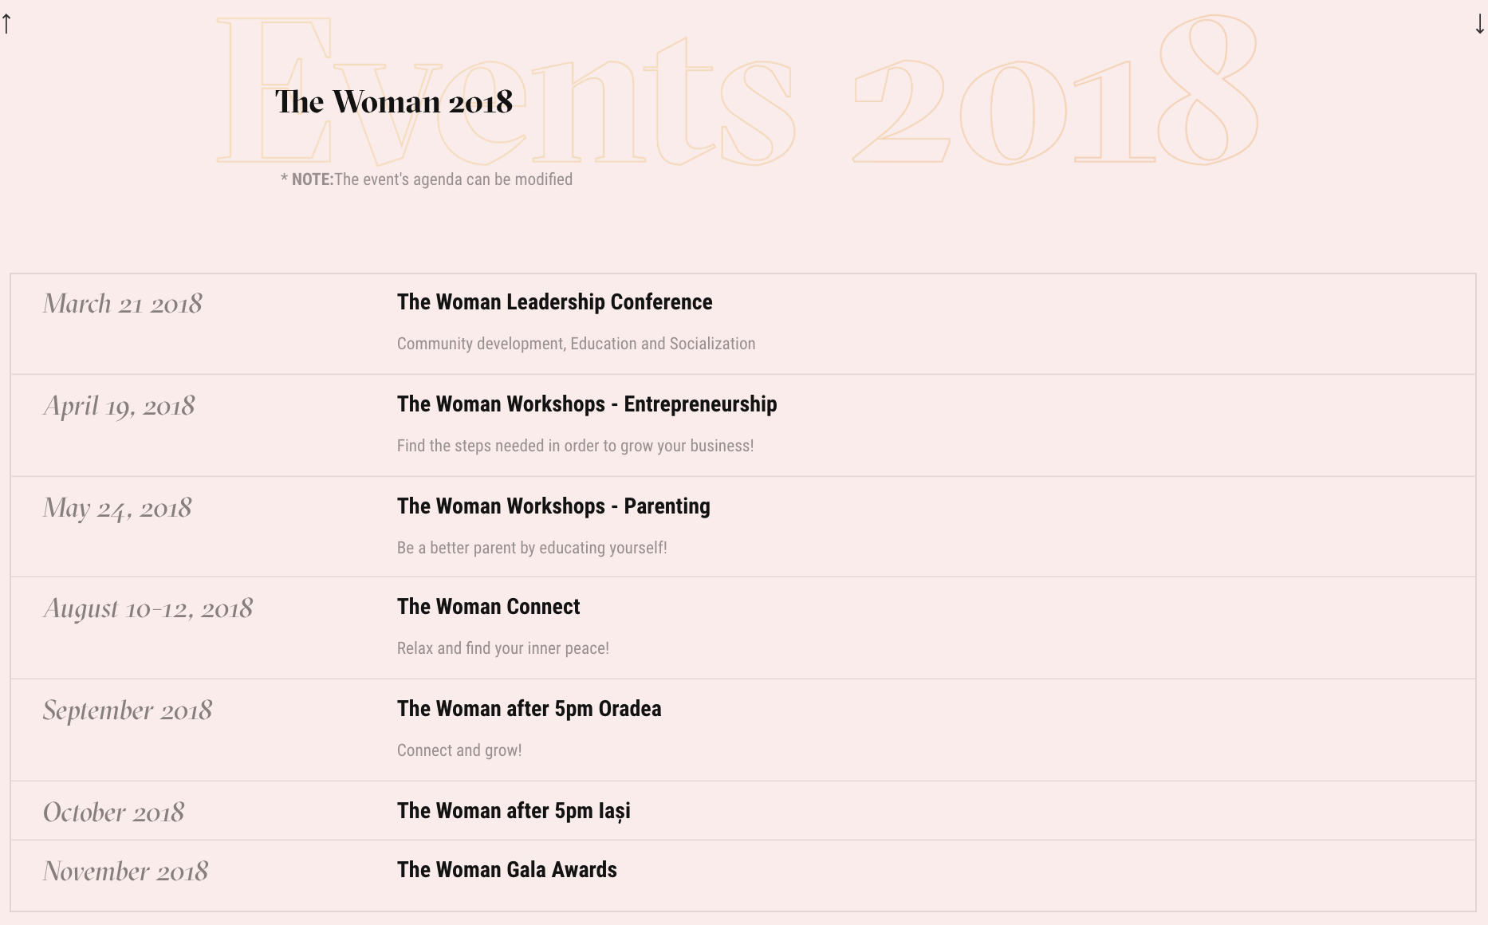Select the April 19, 2018 date label
This screenshot has width=1488, height=925.
(x=119, y=406)
